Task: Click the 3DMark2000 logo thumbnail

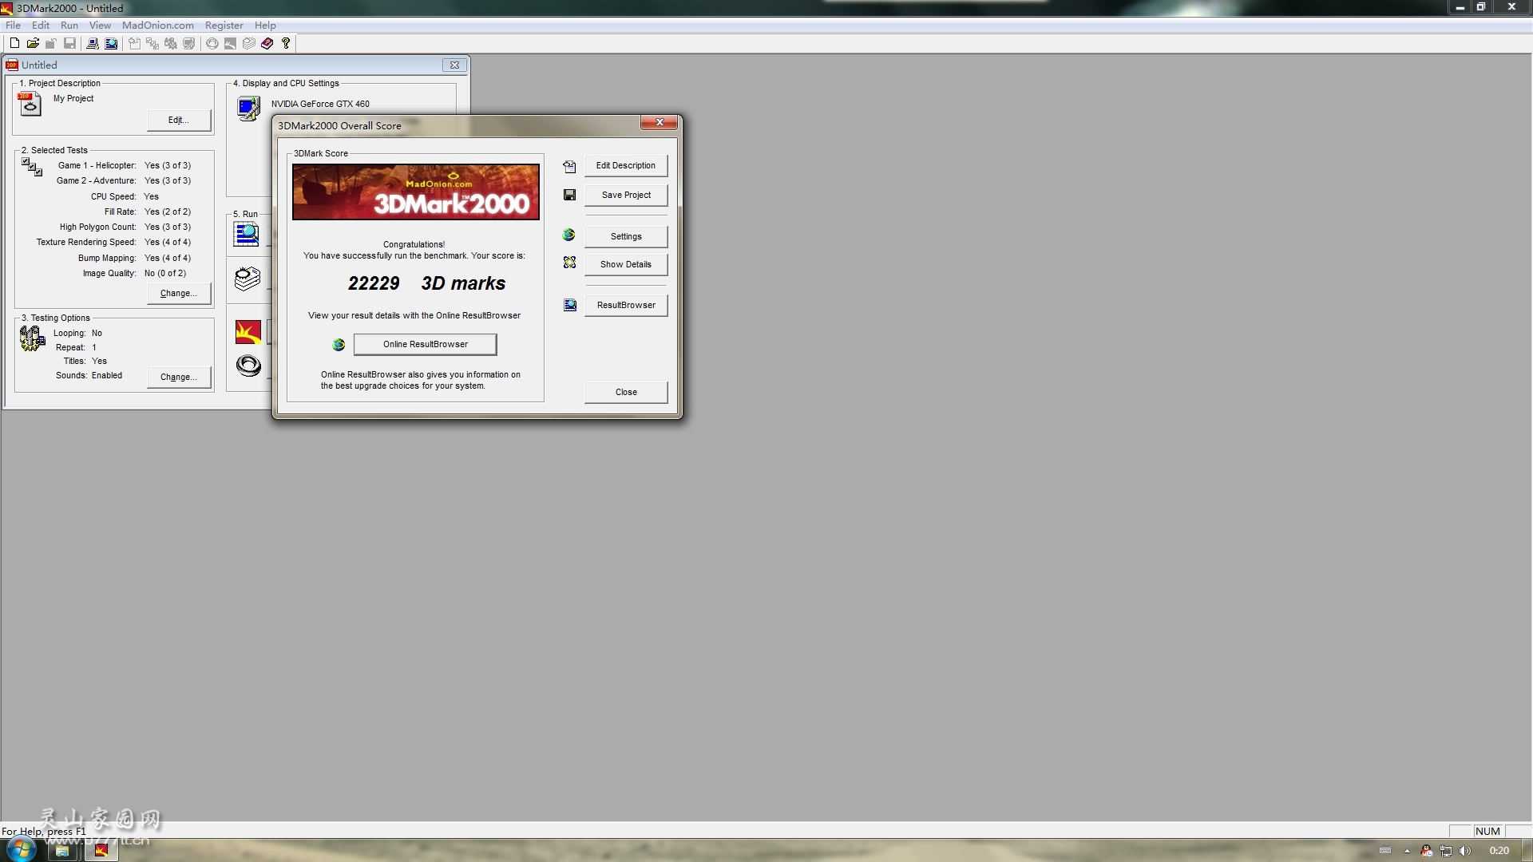Action: pyautogui.click(x=415, y=192)
